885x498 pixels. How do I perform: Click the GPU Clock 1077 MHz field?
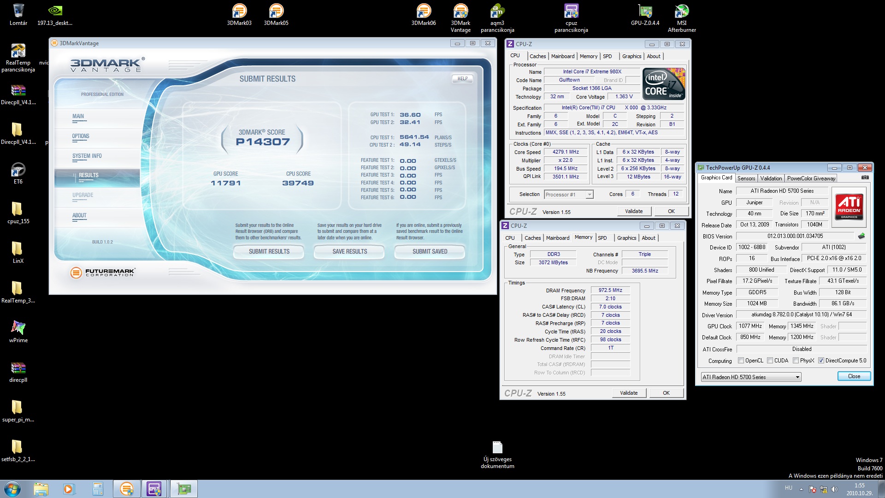(x=750, y=326)
